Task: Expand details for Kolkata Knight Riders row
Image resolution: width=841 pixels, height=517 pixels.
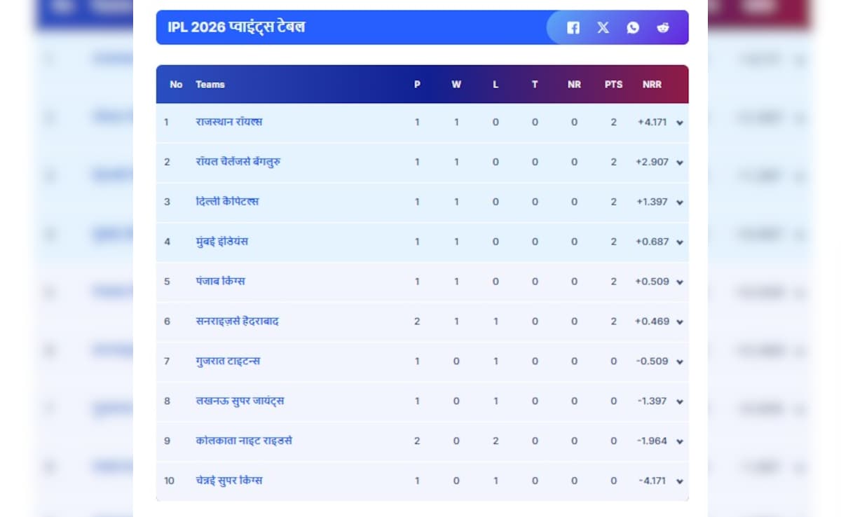Action: [678, 441]
